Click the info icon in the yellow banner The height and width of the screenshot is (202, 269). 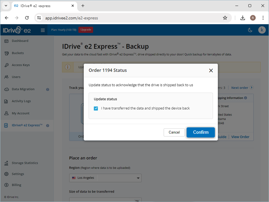coord(68,67)
